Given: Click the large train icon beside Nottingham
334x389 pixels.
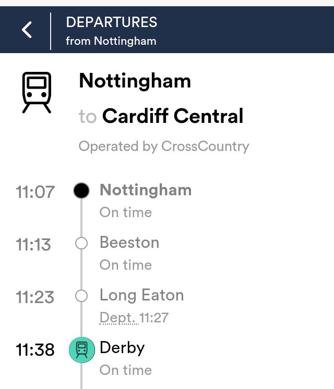Looking at the screenshot, I should click(37, 93).
